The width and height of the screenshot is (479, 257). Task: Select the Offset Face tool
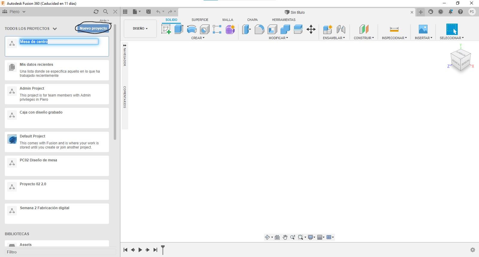(x=298, y=29)
